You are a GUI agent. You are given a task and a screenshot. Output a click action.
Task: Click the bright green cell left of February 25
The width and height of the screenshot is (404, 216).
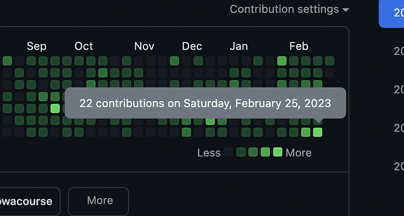pyautogui.click(x=305, y=132)
